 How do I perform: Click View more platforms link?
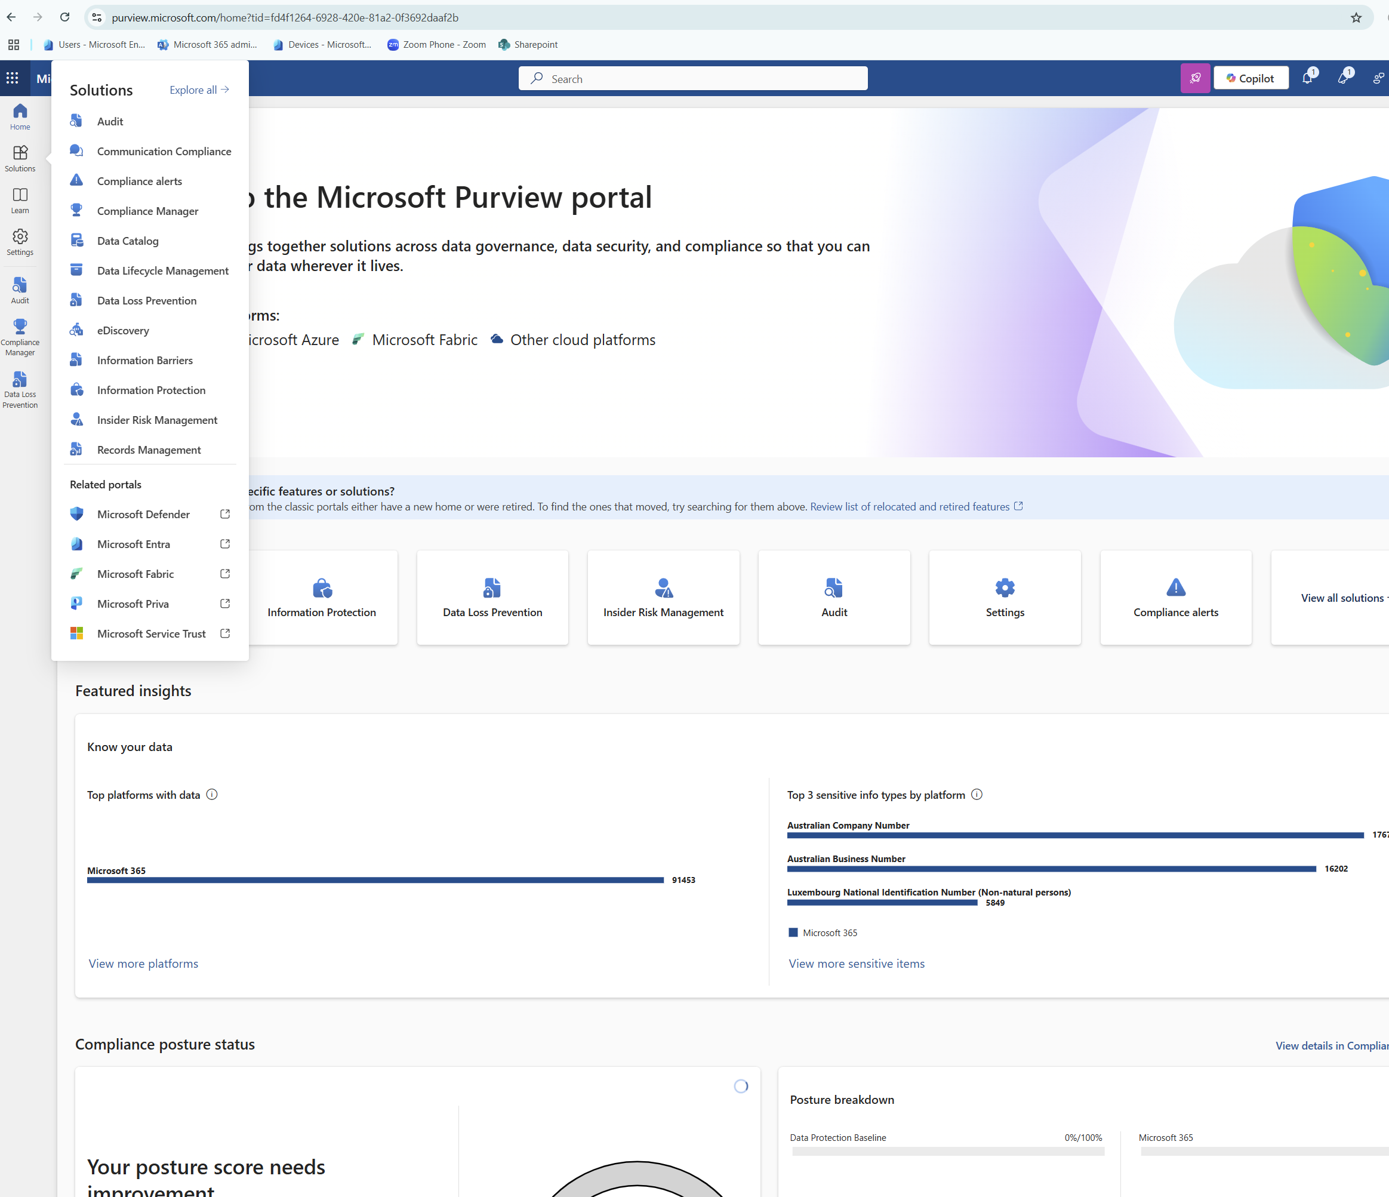[x=143, y=964]
